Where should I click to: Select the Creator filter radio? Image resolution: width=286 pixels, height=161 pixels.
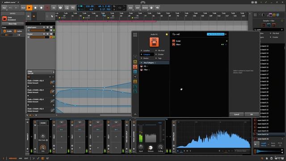coord(160,55)
